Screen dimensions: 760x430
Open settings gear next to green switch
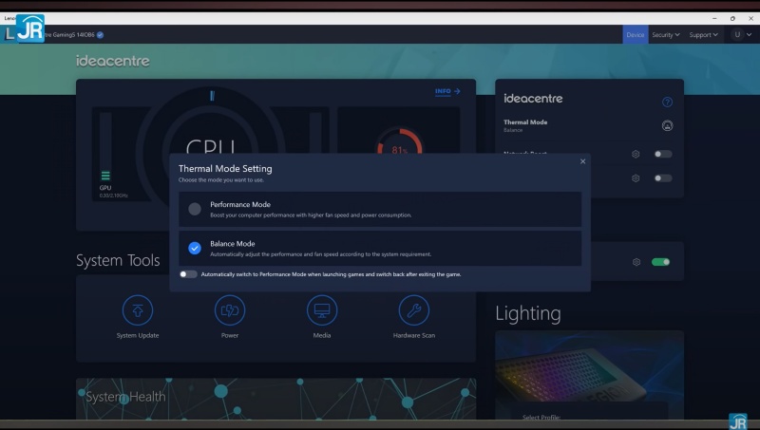click(x=636, y=262)
